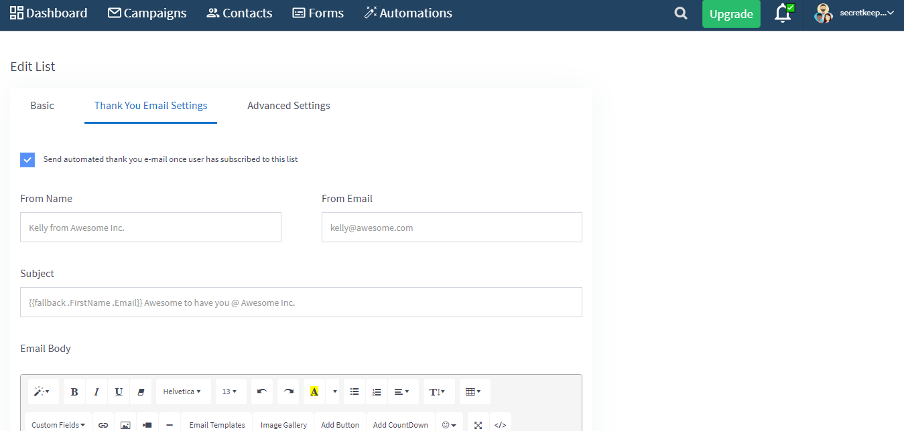Viewport: 904px width, 431px height.
Task: Click the redo arrow
Action: tap(288, 392)
